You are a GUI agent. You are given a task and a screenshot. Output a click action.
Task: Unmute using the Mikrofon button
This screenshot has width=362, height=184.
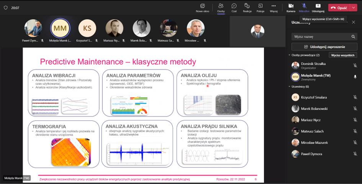coord(304,7)
